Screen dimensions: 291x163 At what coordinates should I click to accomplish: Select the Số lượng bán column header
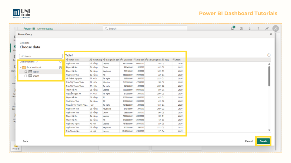tap(153, 60)
